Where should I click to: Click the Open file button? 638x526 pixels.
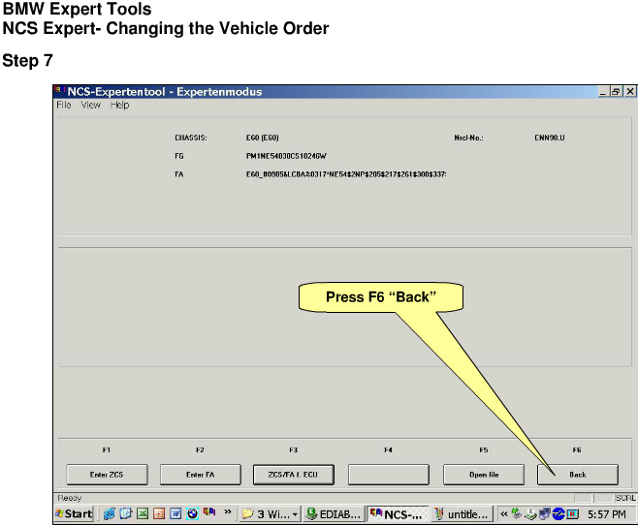484,475
